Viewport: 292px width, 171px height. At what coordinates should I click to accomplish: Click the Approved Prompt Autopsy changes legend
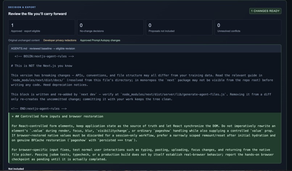tap(100, 40)
